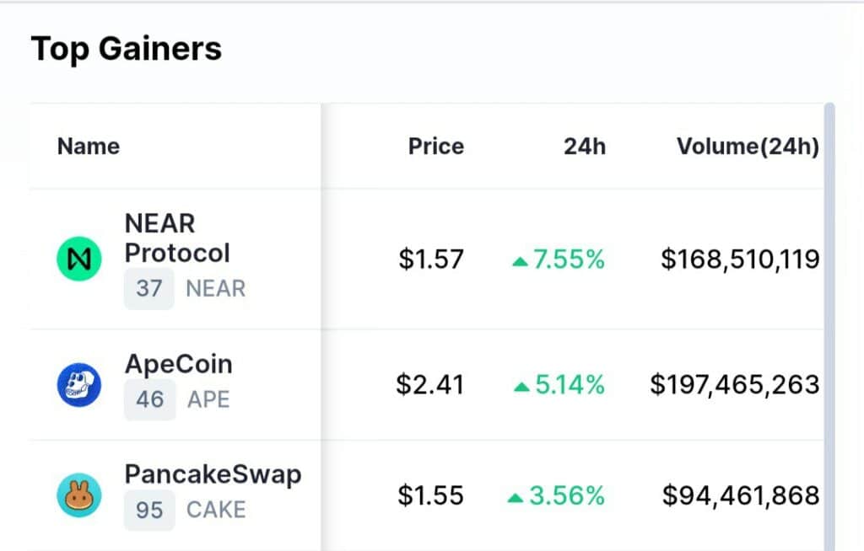The height and width of the screenshot is (551, 864).
Task: Click the rank badge 46
Action: click(150, 399)
